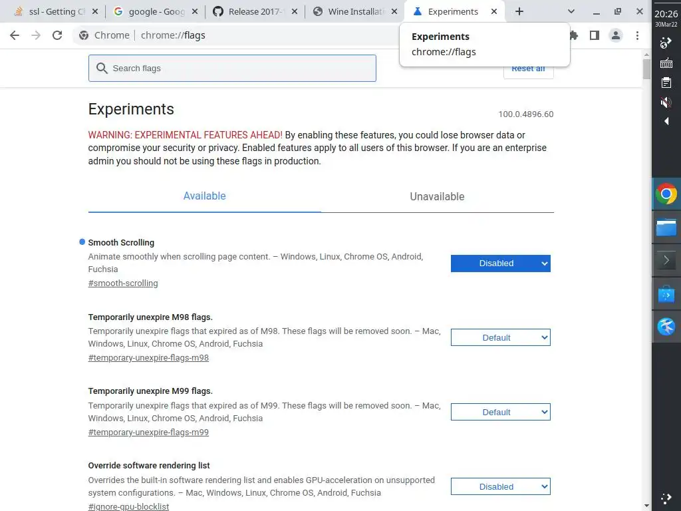Close the ssl - Getting tab
The width and height of the screenshot is (681, 511).
(94, 11)
